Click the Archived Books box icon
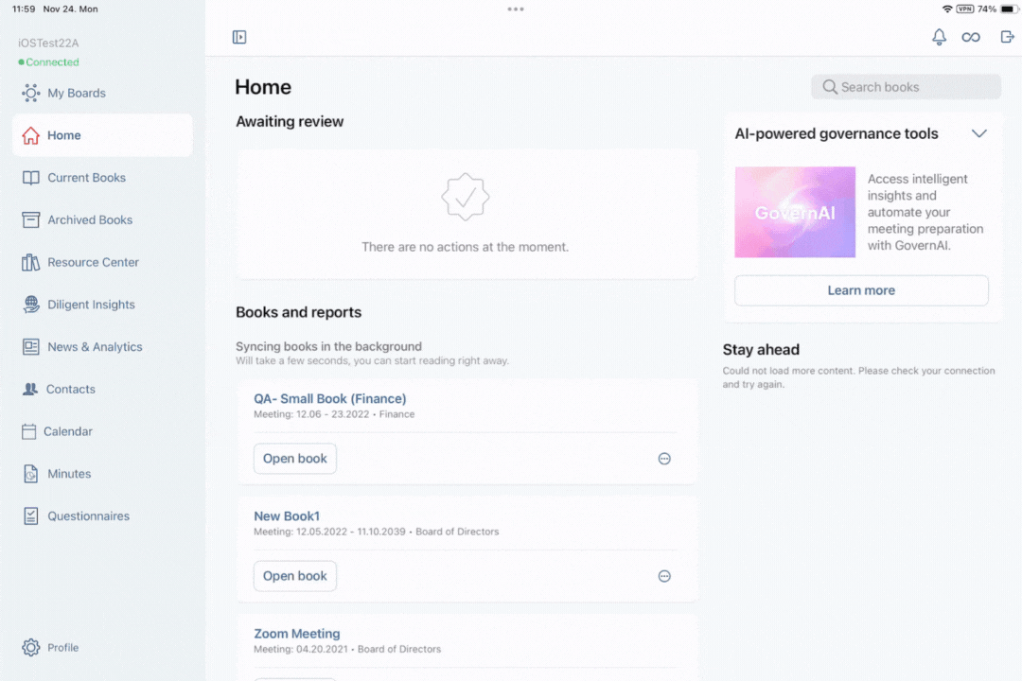This screenshot has height=681, width=1022. 30,220
